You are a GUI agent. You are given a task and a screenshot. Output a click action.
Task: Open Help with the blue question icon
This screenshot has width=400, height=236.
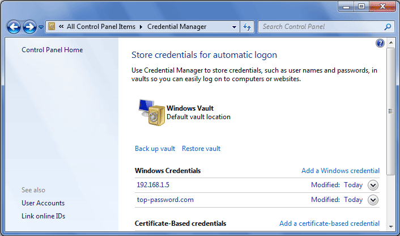tap(380, 43)
